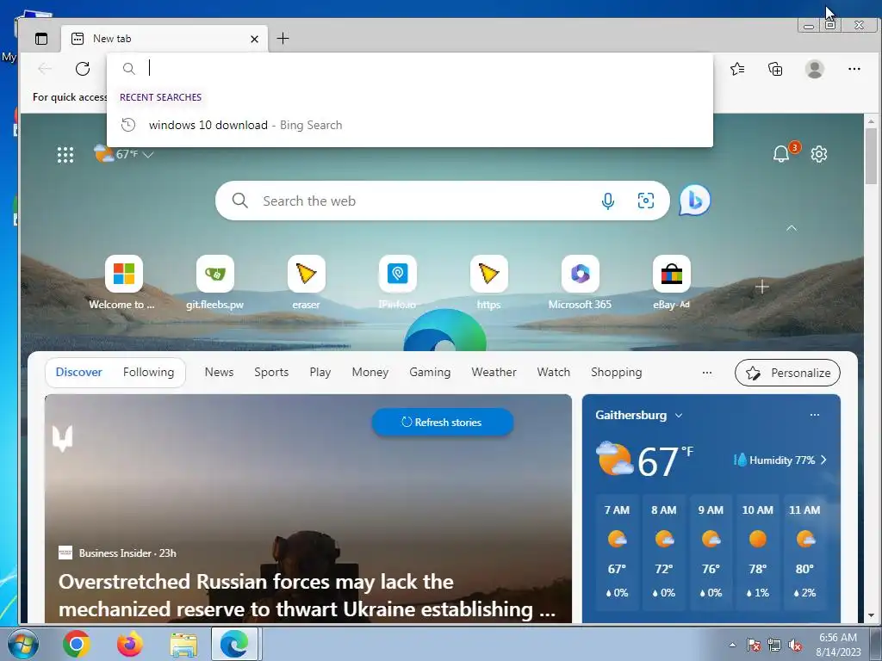Open the Play category
Screen dimensions: 882x661
(320, 372)
